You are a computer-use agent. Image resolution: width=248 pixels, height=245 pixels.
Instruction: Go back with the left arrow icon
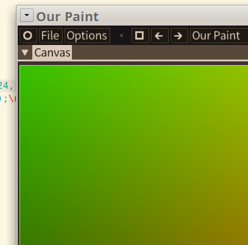point(160,36)
